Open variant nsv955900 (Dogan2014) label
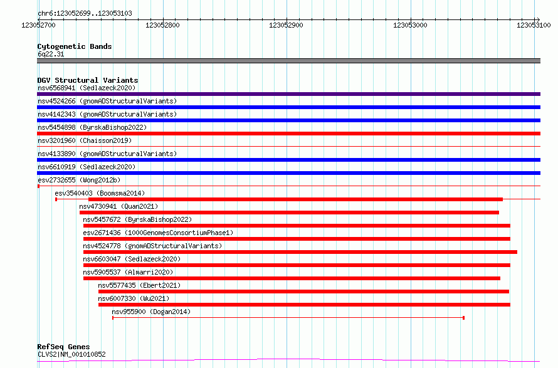The width and height of the screenshot is (558, 368). pos(151,312)
